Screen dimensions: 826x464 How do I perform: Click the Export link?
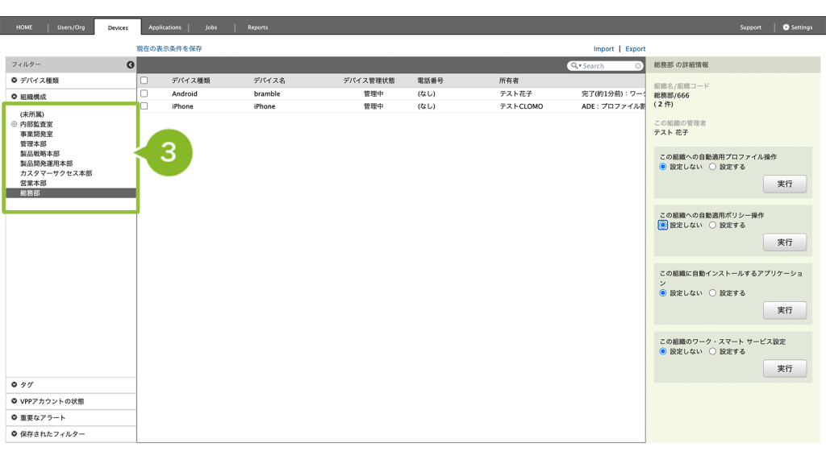635,49
